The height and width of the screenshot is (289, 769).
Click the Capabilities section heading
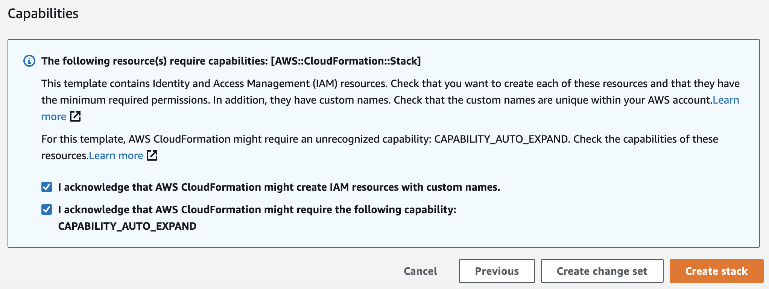[x=43, y=14]
